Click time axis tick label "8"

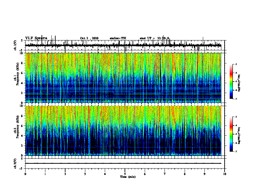185,174
